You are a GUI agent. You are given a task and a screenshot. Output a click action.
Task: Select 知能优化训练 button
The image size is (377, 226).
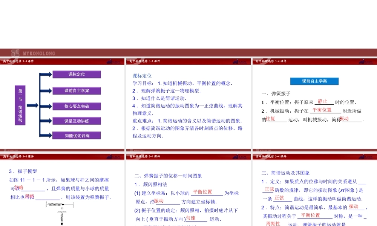[77, 136]
